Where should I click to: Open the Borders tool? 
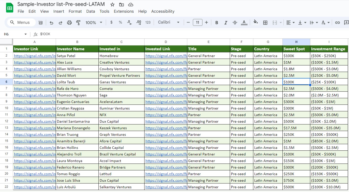(265, 22)
